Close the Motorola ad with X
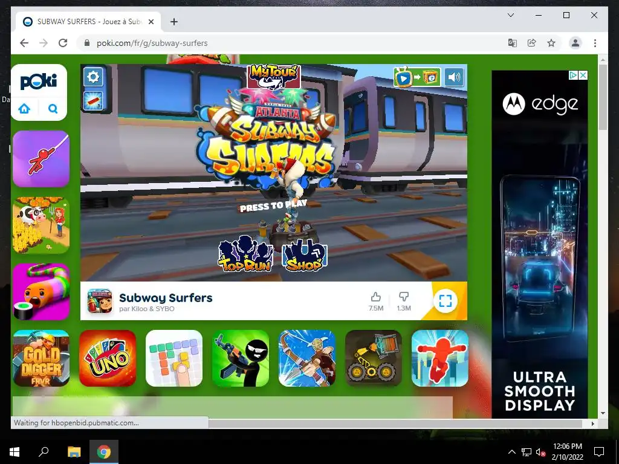The image size is (619, 464). [x=583, y=75]
